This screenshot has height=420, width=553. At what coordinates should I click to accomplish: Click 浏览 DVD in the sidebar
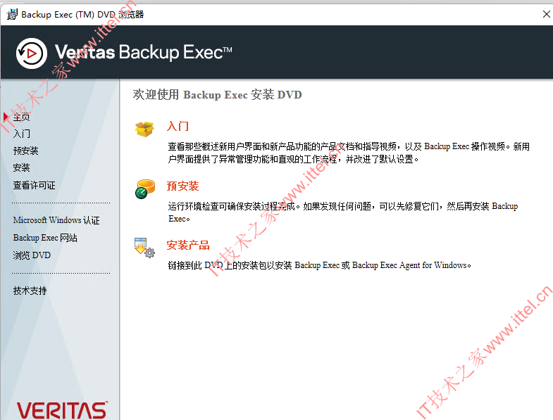pos(32,255)
